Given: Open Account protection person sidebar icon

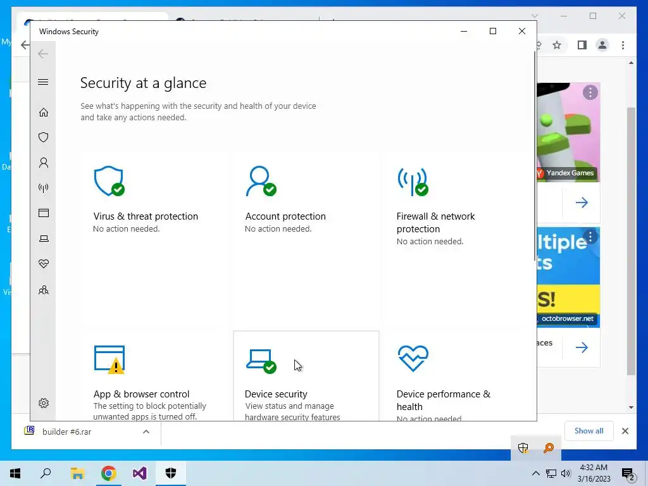Looking at the screenshot, I should coord(44,163).
